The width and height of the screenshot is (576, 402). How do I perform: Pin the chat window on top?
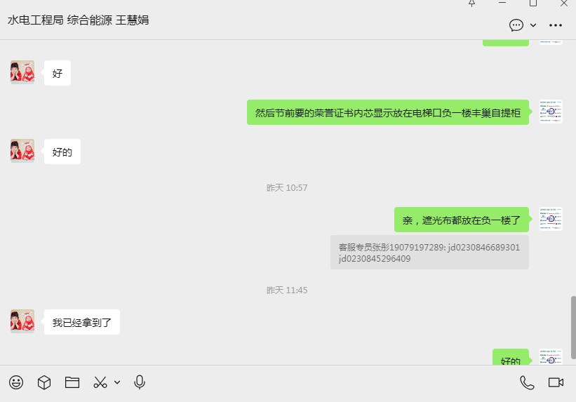click(472, 4)
